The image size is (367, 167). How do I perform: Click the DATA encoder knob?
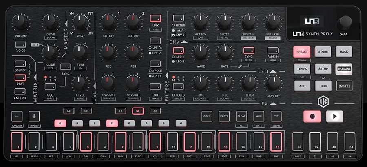pos(344,23)
